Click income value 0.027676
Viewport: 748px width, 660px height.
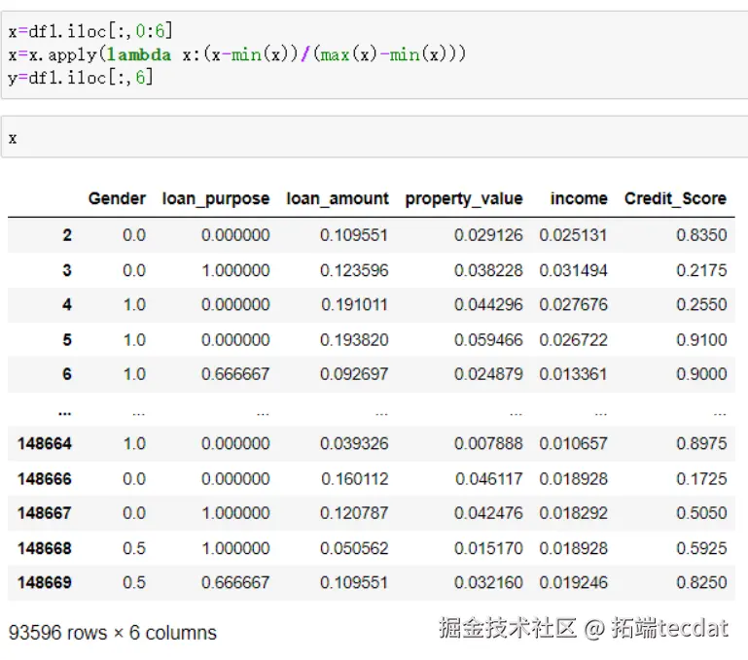574,304
